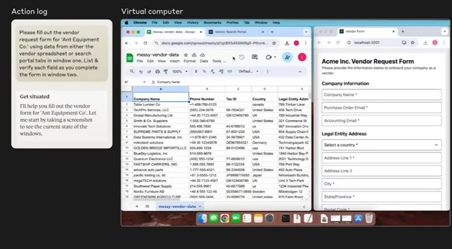Image resolution: width=452 pixels, height=249 pixels.
Task: Bookmark localhost:3001 page with star icon
Action: click(424, 43)
